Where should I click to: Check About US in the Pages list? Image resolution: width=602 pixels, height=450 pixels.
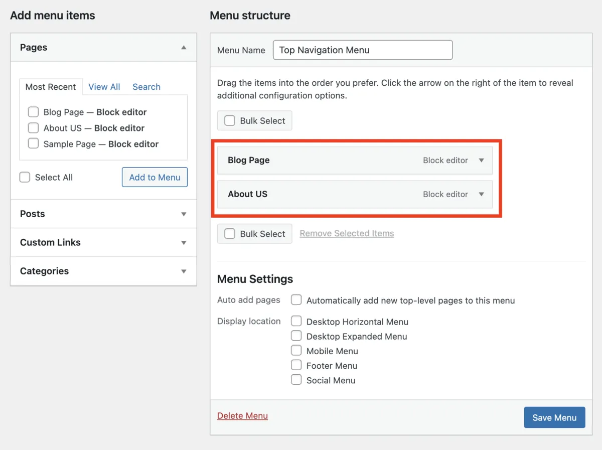33,128
